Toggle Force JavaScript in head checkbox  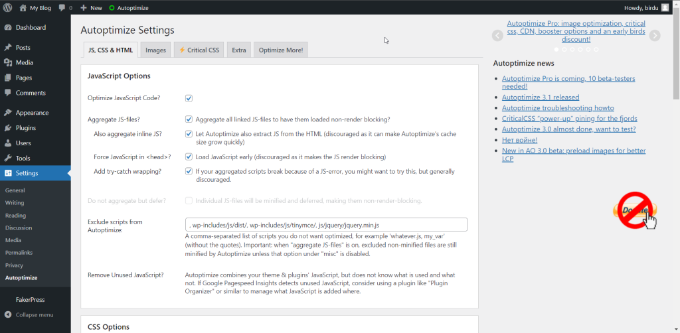tap(189, 157)
